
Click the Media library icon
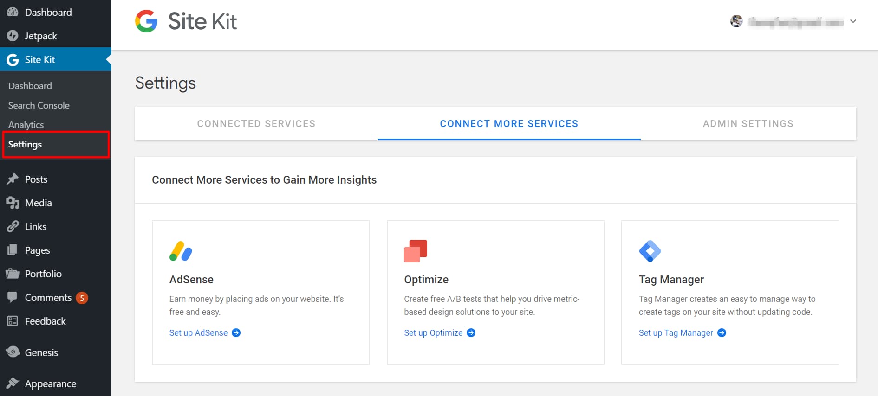(13, 203)
